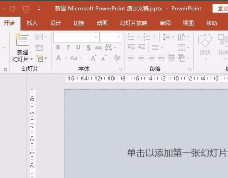This screenshot has height=178, width=228.
Task: Click 单击以添加第一张幻灯片 placeholder text
Action: (x=177, y=153)
